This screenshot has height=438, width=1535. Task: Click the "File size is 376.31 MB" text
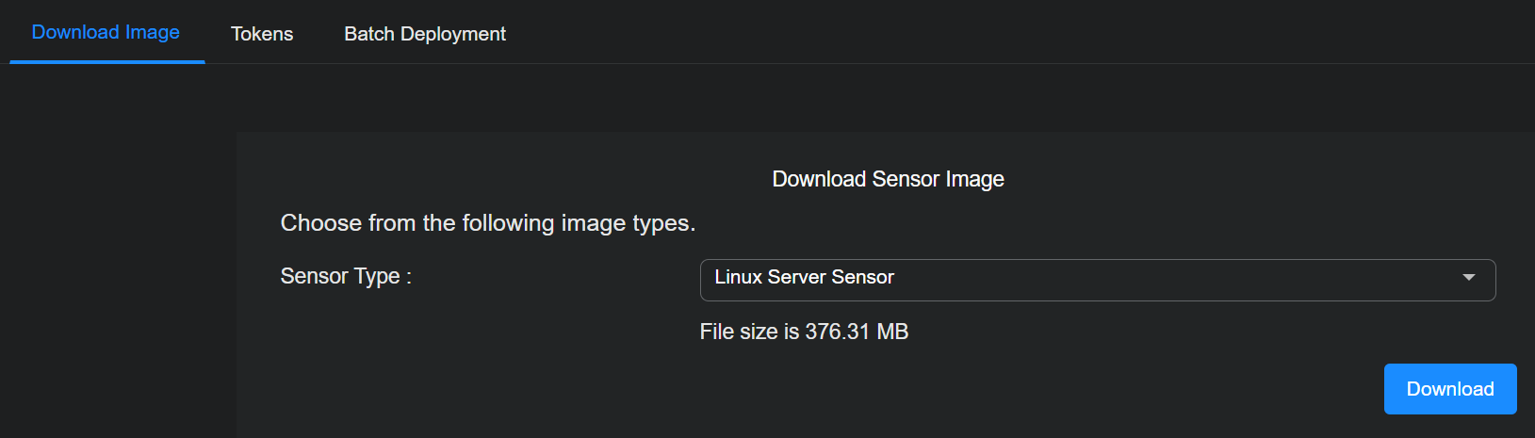pos(804,332)
